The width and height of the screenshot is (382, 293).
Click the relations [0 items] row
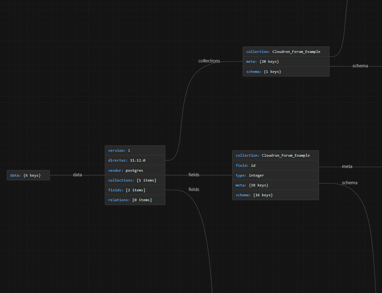[x=135, y=200]
